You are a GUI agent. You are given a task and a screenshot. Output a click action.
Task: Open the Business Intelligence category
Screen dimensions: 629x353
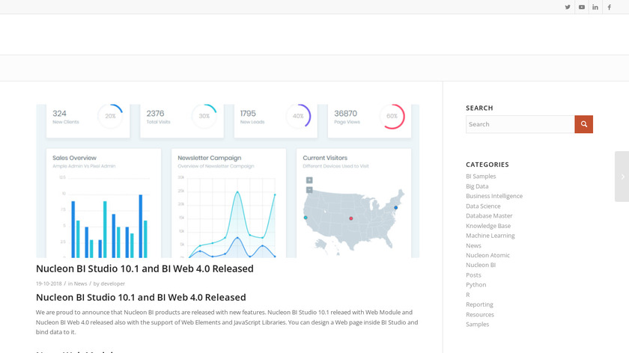[x=494, y=196]
